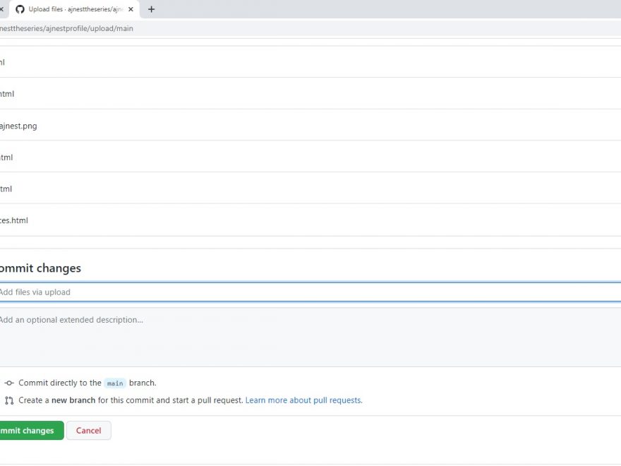Screen dimensions: 621x466
Task: Click the git commit icon beside Commit directly
Action: (9, 383)
